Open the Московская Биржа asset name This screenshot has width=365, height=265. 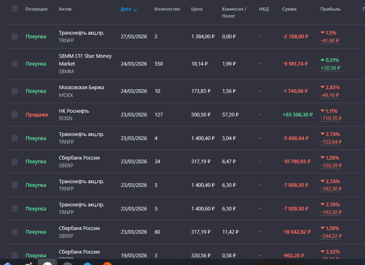(81, 88)
